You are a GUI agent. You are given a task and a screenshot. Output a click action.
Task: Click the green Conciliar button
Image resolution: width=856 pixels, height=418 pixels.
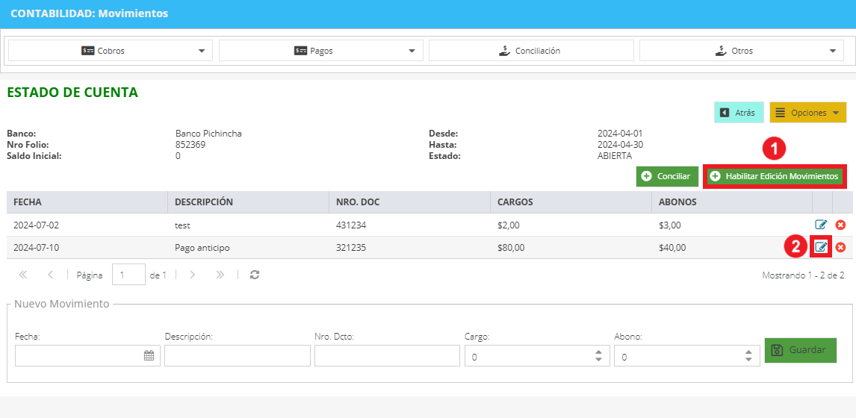click(667, 176)
